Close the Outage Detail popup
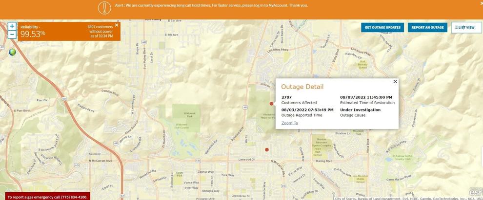Image resolution: width=483 pixels, height=200 pixels. tap(395, 81)
